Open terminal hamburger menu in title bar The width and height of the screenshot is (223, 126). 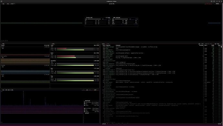(x=214, y=1)
